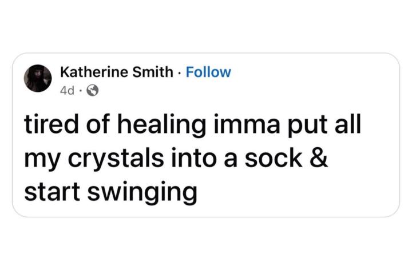Click the word 'crystals' in the post
Screen dimensions: 412x271
(116, 159)
